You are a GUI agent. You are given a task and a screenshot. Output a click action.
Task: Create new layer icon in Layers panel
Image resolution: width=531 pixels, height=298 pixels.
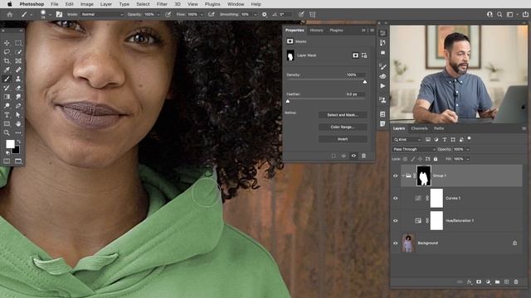(507, 281)
